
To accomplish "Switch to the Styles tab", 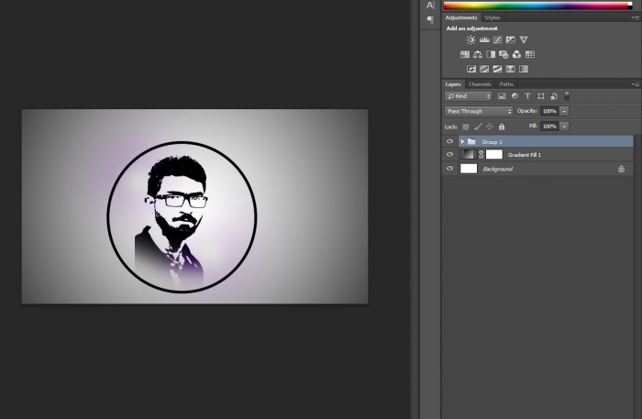I will 493,17.
